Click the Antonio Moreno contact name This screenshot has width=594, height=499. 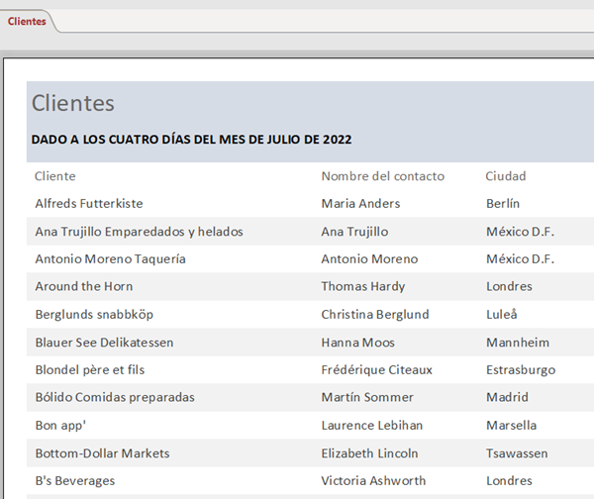[369, 258]
